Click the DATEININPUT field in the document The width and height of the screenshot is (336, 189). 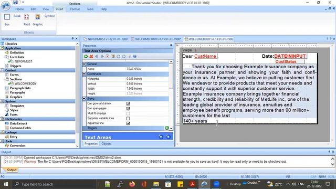tap(290, 56)
